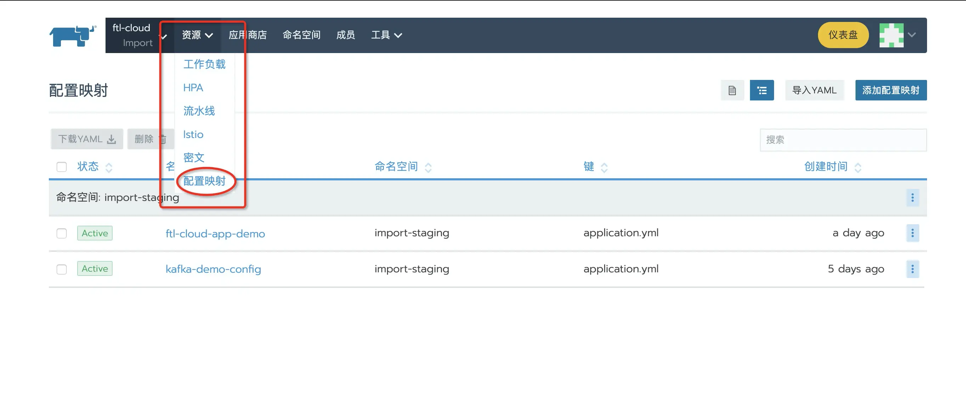Sort by 键 column arrows
The width and height of the screenshot is (966, 394).
604,167
